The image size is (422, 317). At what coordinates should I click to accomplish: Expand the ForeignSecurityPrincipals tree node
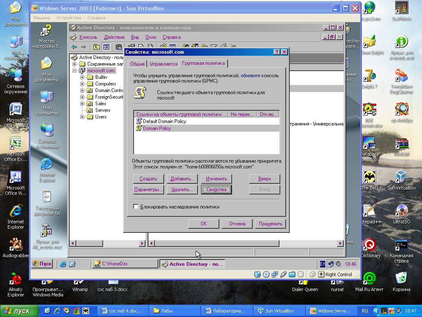82,97
